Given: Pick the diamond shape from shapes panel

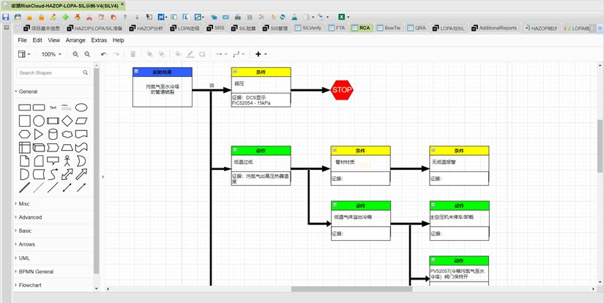Looking at the screenshot, I should [67, 121].
